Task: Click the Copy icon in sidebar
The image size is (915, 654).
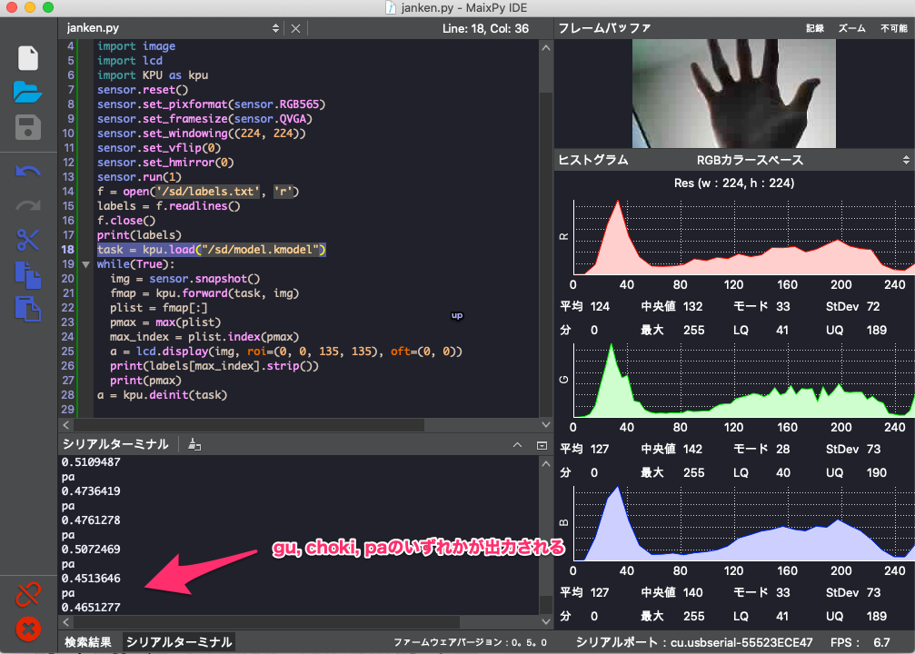Action: 28,273
